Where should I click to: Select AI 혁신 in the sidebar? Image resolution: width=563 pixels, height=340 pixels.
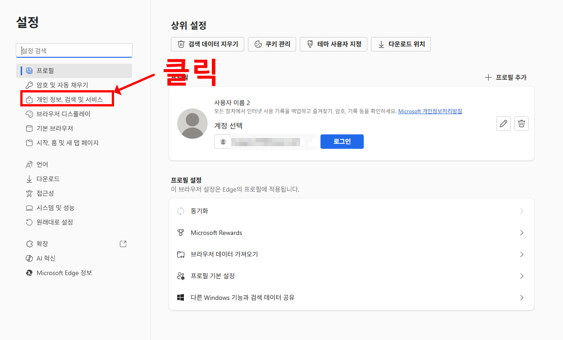pos(75,258)
